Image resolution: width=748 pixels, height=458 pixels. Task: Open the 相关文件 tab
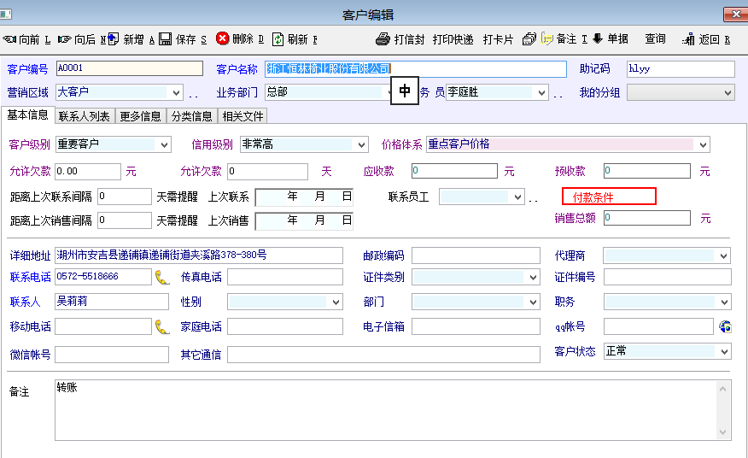pyautogui.click(x=243, y=116)
